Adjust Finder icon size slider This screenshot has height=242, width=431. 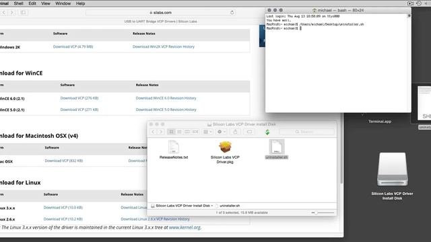coord(323,212)
